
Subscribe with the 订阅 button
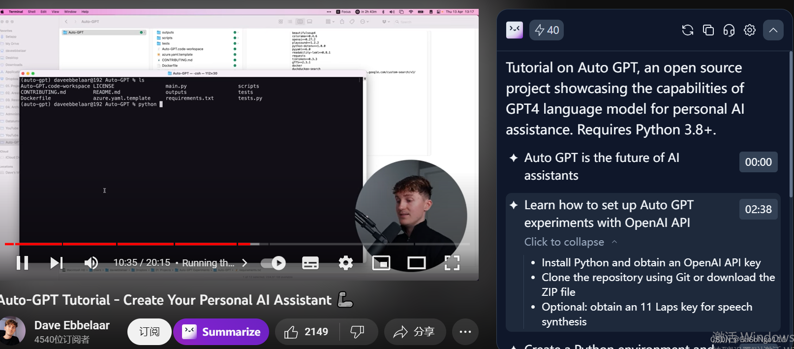click(x=149, y=332)
